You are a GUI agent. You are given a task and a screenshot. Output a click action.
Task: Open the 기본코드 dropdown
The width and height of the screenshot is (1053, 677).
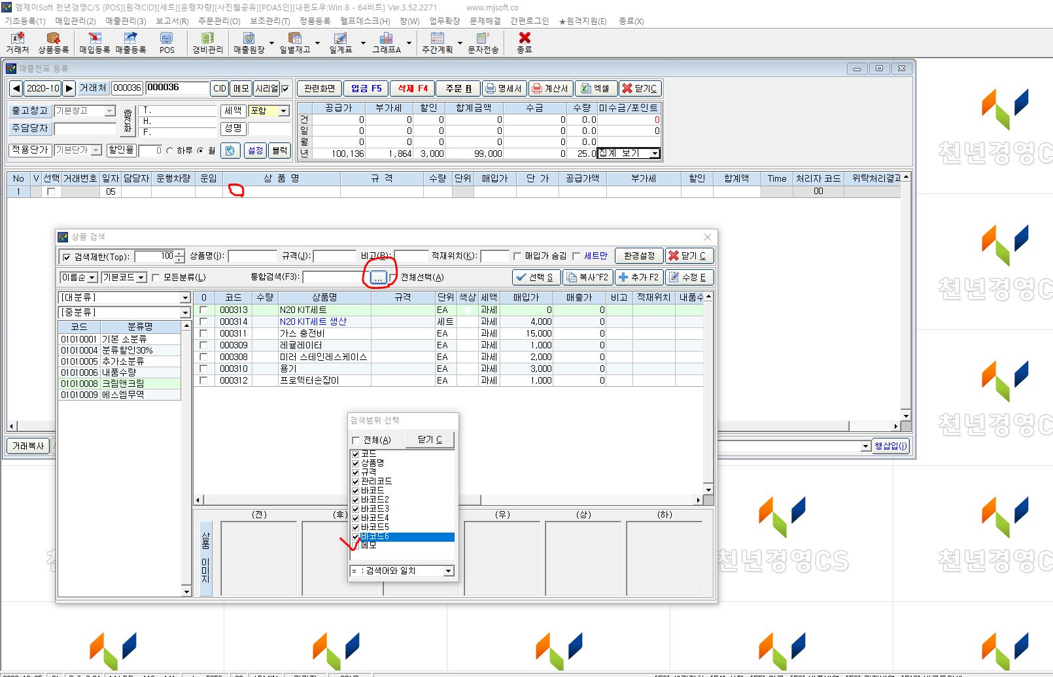point(141,278)
